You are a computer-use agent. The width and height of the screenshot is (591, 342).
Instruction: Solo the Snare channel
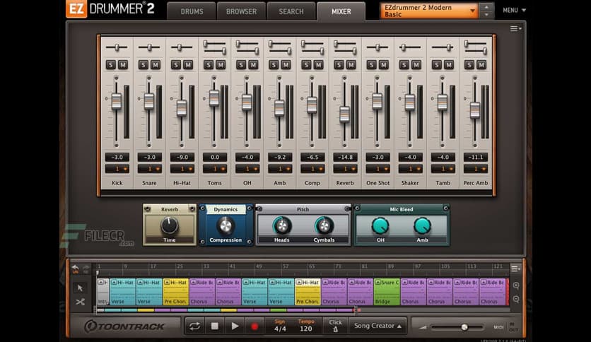point(144,65)
